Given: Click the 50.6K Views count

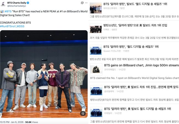Looking at the screenshot, I should coord(31,122).
